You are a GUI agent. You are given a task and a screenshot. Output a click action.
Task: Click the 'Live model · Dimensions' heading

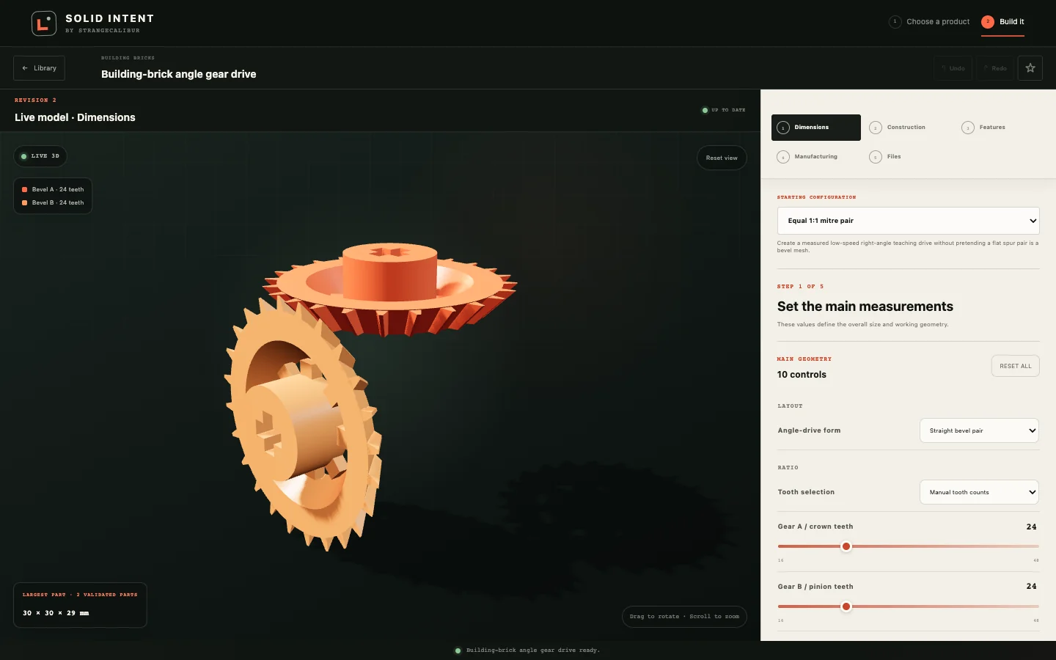tap(75, 117)
